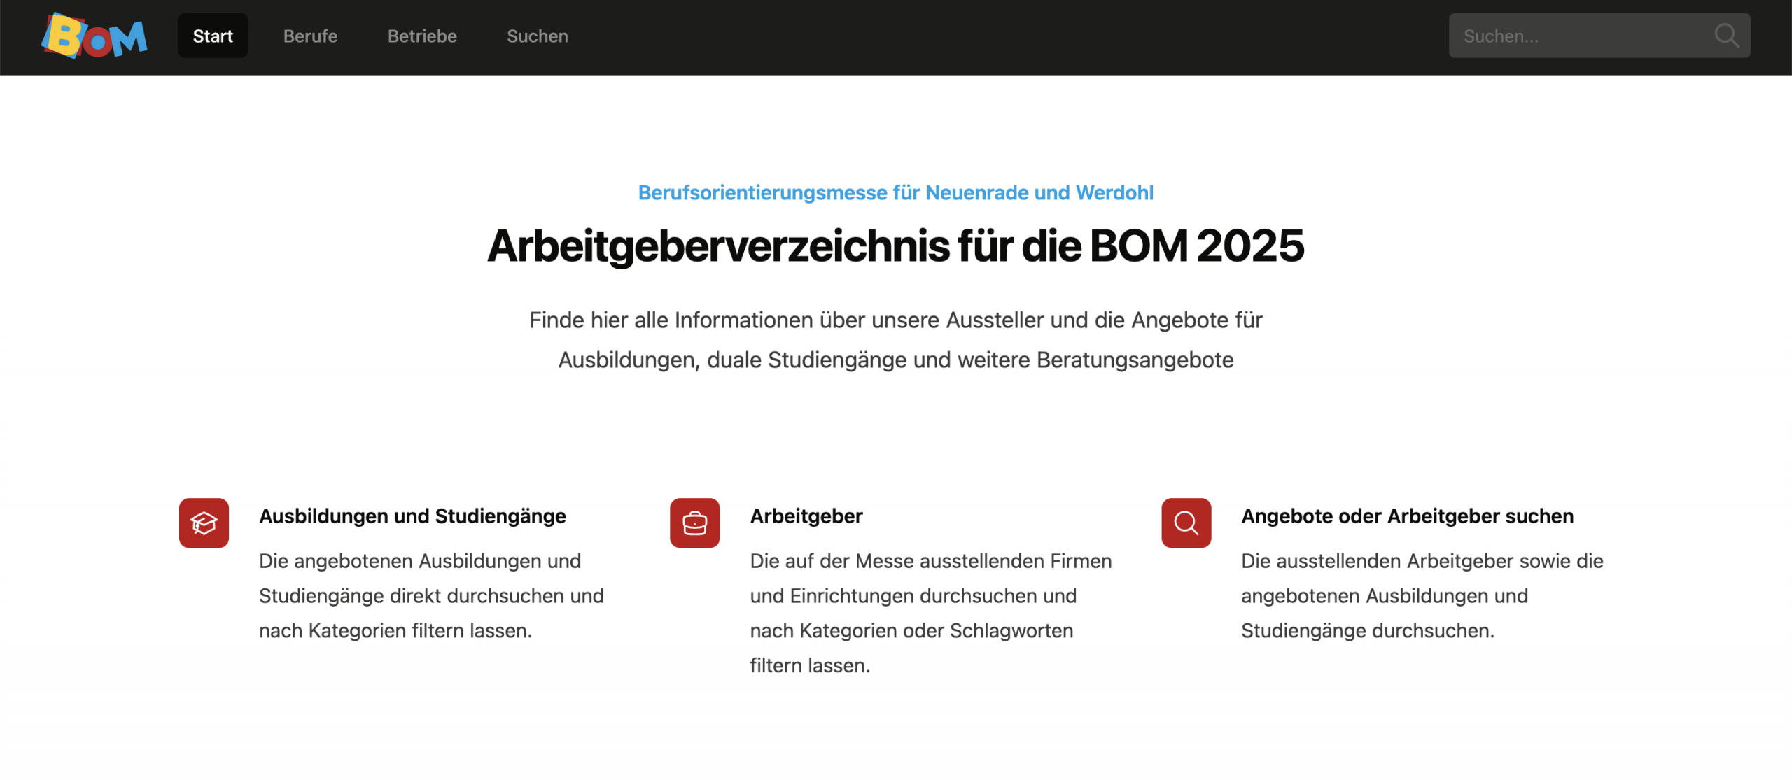Click the description under Ausbildungen und Studiengänge

pos(431,596)
